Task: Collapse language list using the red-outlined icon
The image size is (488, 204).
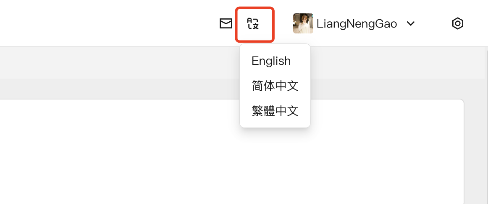Action: (x=253, y=24)
